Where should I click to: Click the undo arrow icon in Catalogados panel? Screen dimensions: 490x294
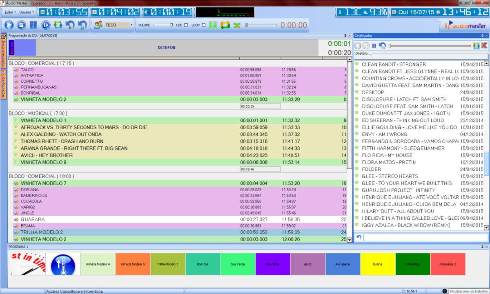pos(382,46)
